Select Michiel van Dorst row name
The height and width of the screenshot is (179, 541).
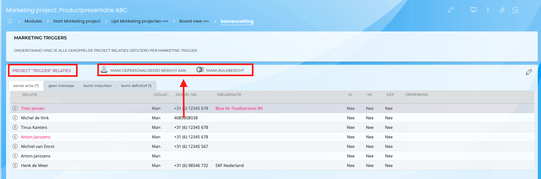38,146
